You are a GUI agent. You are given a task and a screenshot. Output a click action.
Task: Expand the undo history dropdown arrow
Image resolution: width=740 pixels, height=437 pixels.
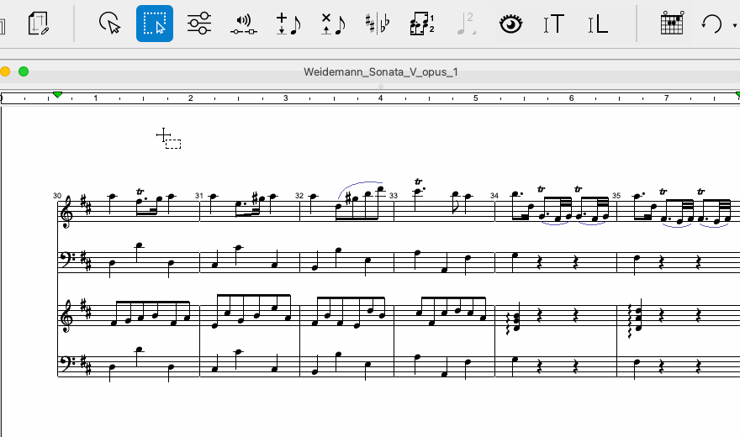[735, 25]
